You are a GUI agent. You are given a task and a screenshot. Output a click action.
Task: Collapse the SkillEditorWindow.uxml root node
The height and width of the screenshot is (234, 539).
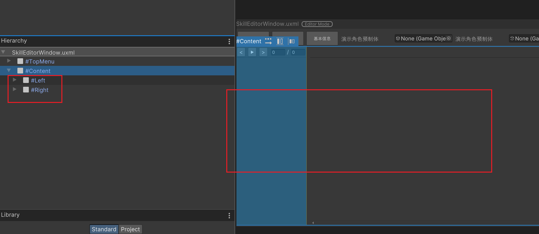pos(3,52)
